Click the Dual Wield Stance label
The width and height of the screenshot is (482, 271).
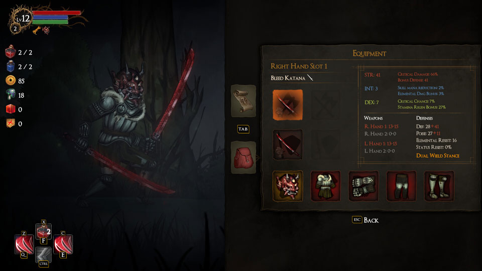click(438, 156)
